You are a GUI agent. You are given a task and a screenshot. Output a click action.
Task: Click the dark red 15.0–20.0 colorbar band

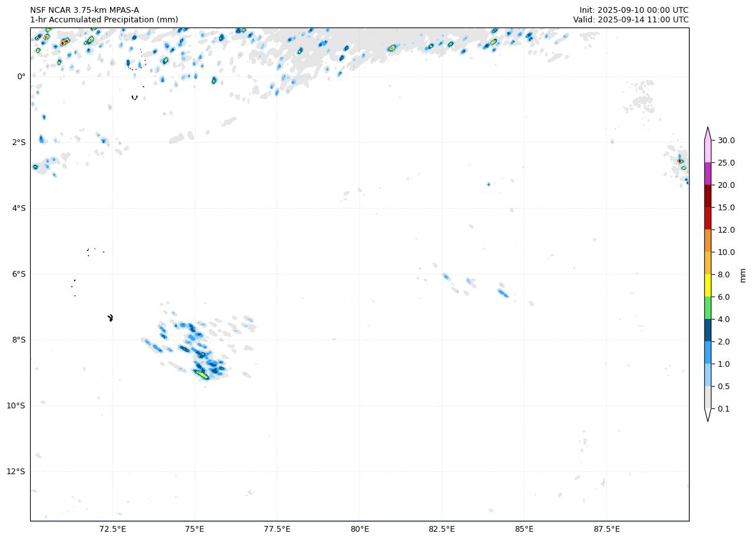pos(708,196)
